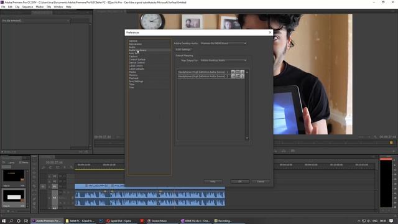
Task: Click Add Marker icon in timeline header
Action: click(x=65, y=167)
